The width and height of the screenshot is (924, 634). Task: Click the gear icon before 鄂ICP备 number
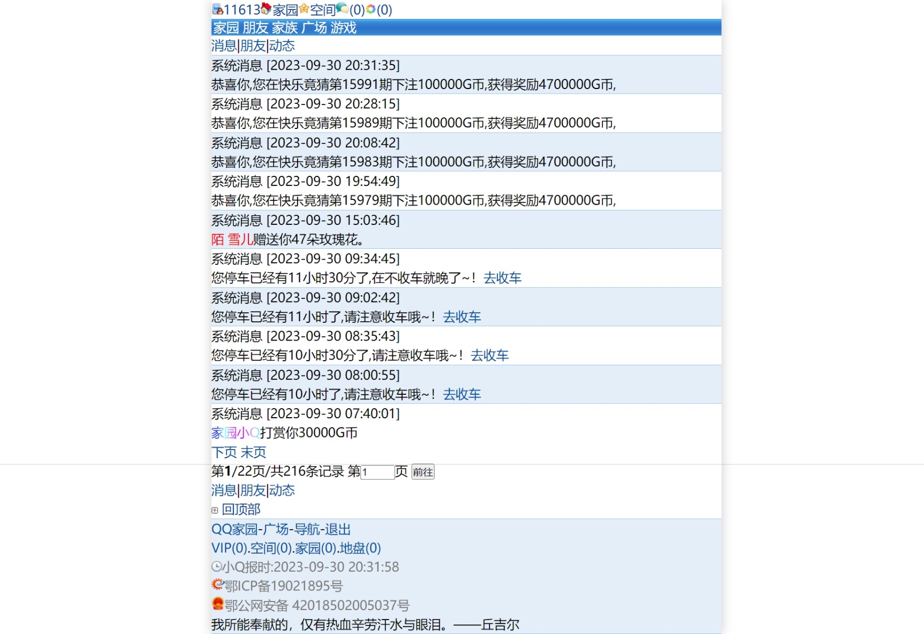coord(217,584)
